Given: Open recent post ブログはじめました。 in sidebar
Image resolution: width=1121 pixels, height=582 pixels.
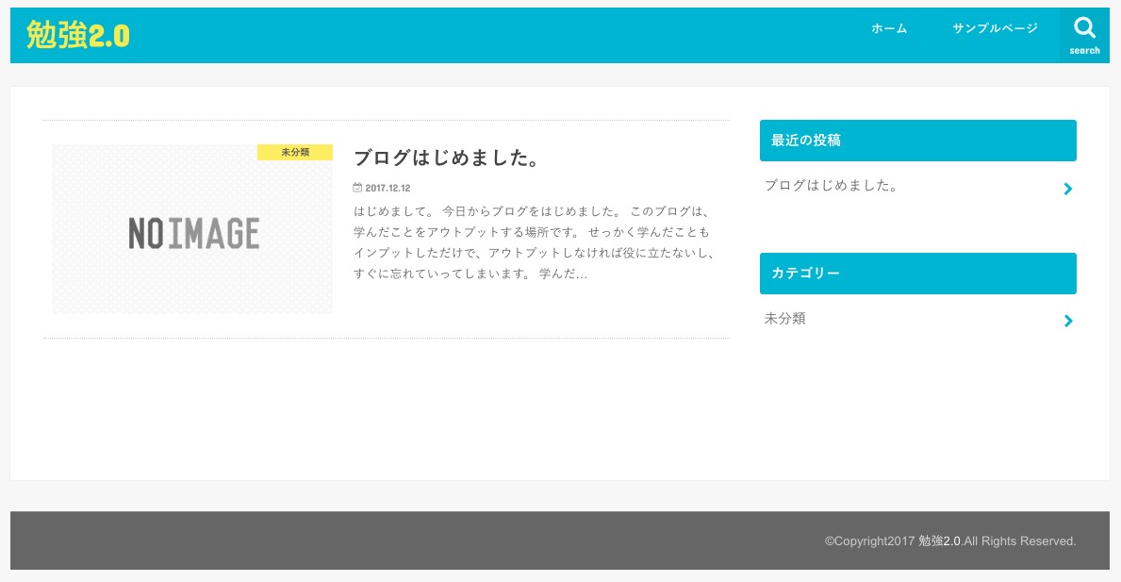Looking at the screenshot, I should pyautogui.click(x=832, y=186).
